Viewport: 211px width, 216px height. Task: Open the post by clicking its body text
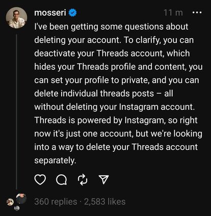(118, 94)
